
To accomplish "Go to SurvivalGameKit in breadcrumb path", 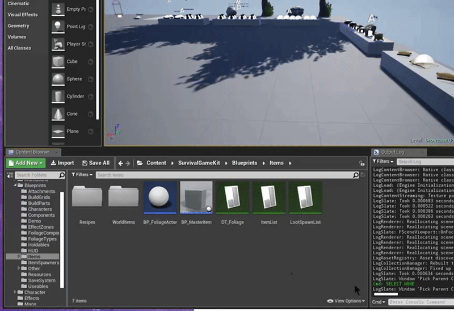I will pos(199,163).
